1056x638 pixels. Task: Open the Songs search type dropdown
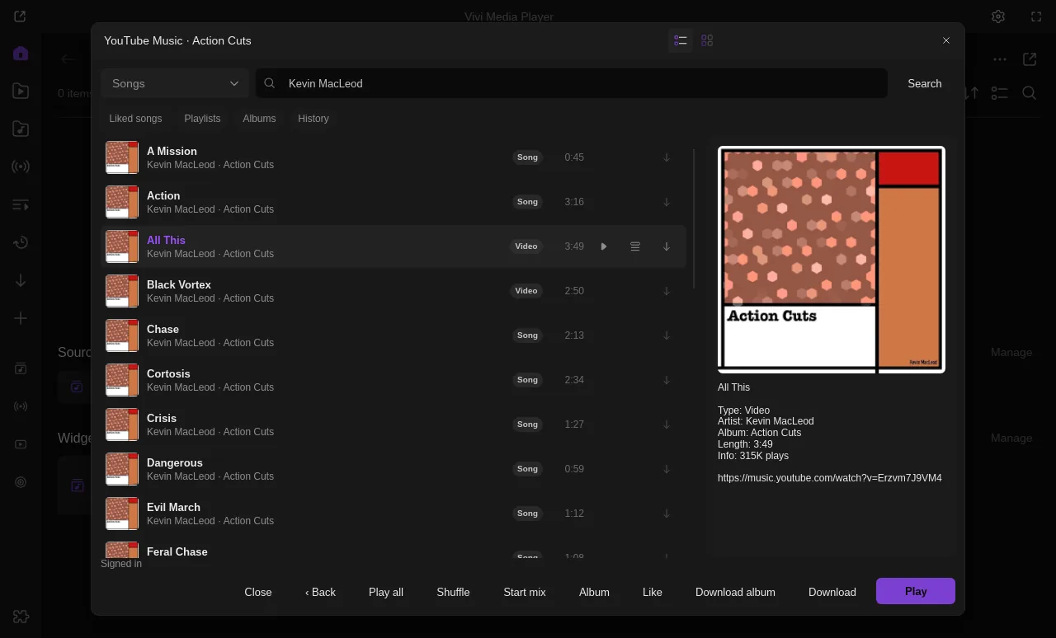click(175, 83)
